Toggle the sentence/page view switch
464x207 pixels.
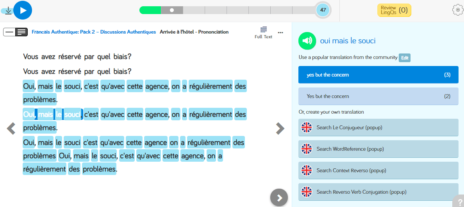(15, 32)
